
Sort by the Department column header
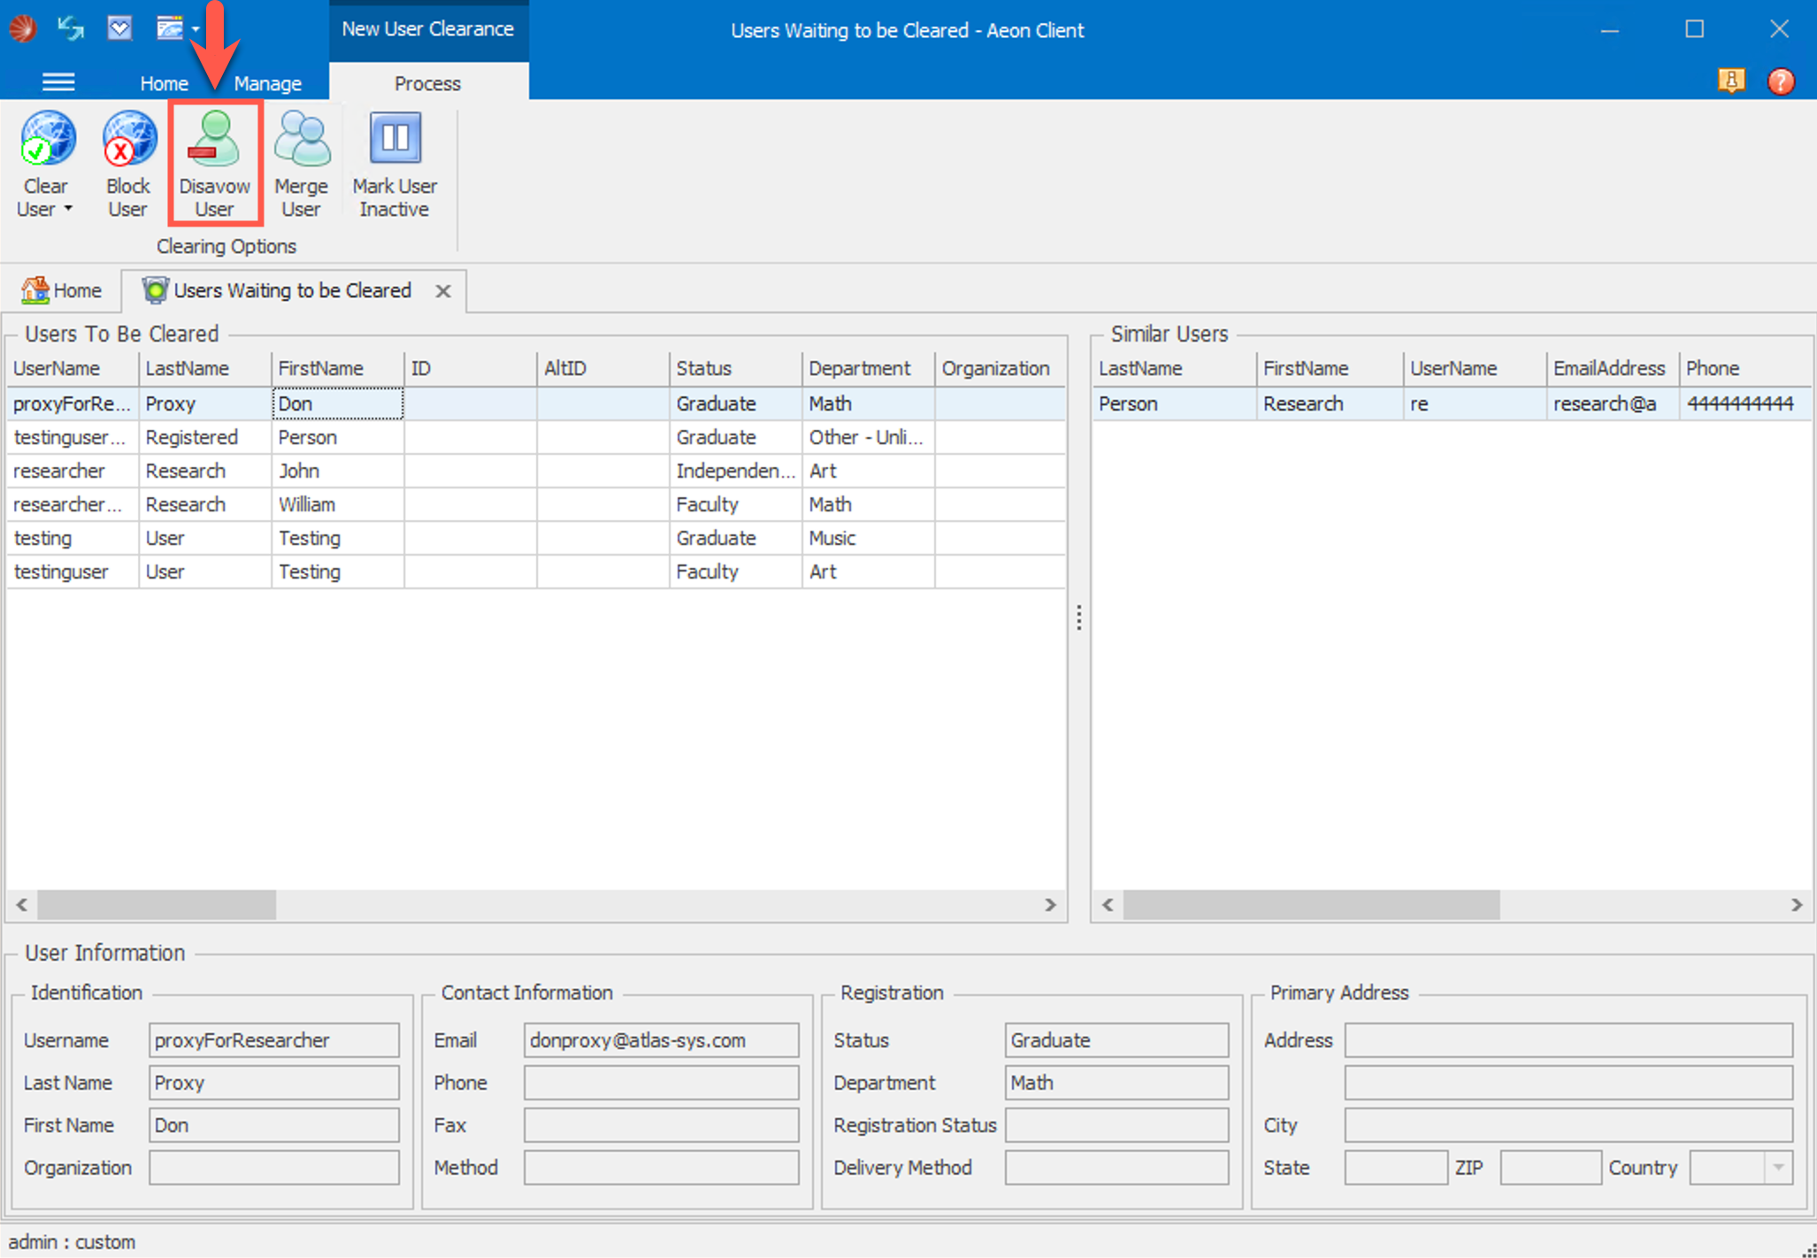point(859,368)
